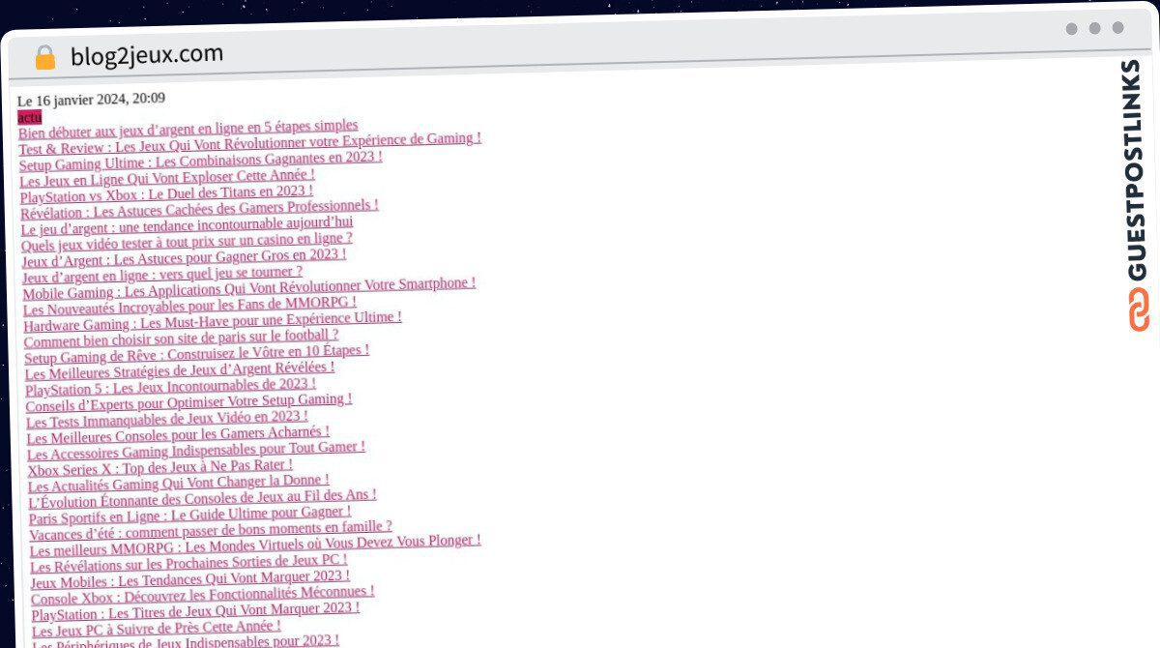Open 'Jeux d'Argent : Les Astuces pour Gagner Gros' link
The width and height of the screenshot is (1160, 648).
pos(185,258)
